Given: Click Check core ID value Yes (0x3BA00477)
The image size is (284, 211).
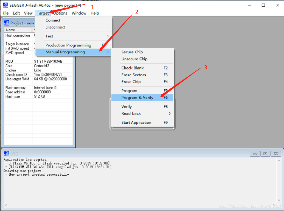Looking at the screenshot, I should 48,75.
